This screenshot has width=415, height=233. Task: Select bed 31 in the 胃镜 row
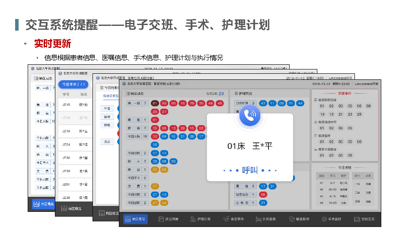click(272, 186)
